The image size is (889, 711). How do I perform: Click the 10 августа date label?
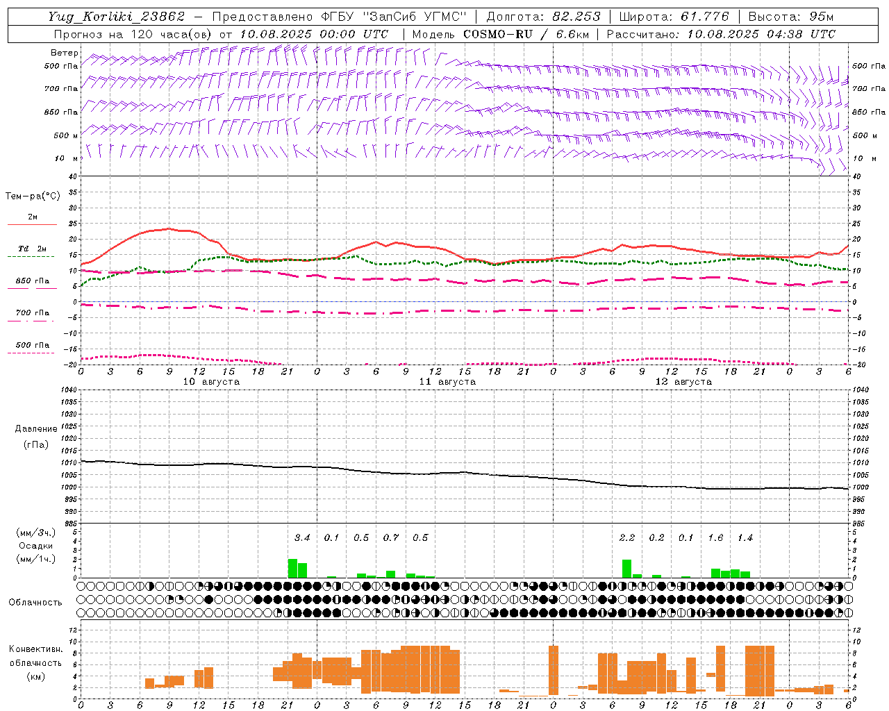211,382
